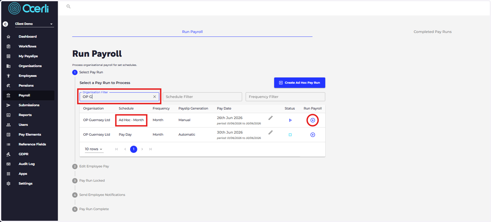The image size is (491, 222).
Task: Click the Apps grid icon
Action: (x=9, y=174)
